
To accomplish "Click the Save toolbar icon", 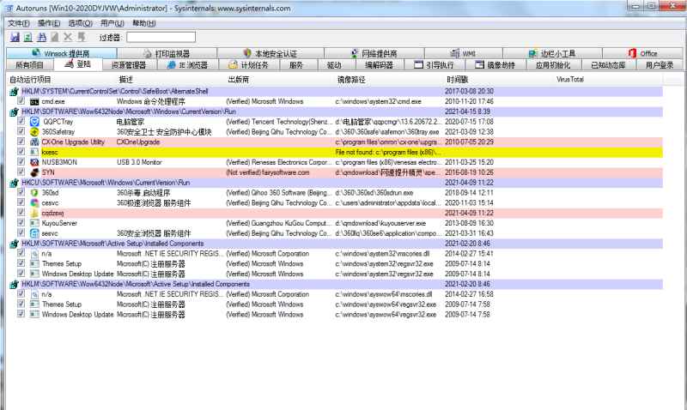I will pos(15,37).
